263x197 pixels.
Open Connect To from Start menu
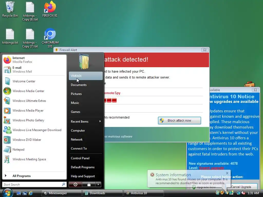point(86,149)
